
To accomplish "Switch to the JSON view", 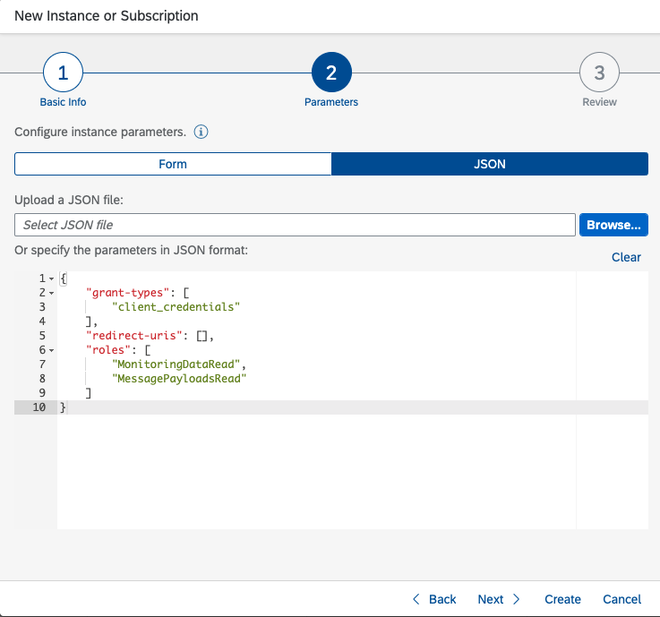I will (490, 164).
